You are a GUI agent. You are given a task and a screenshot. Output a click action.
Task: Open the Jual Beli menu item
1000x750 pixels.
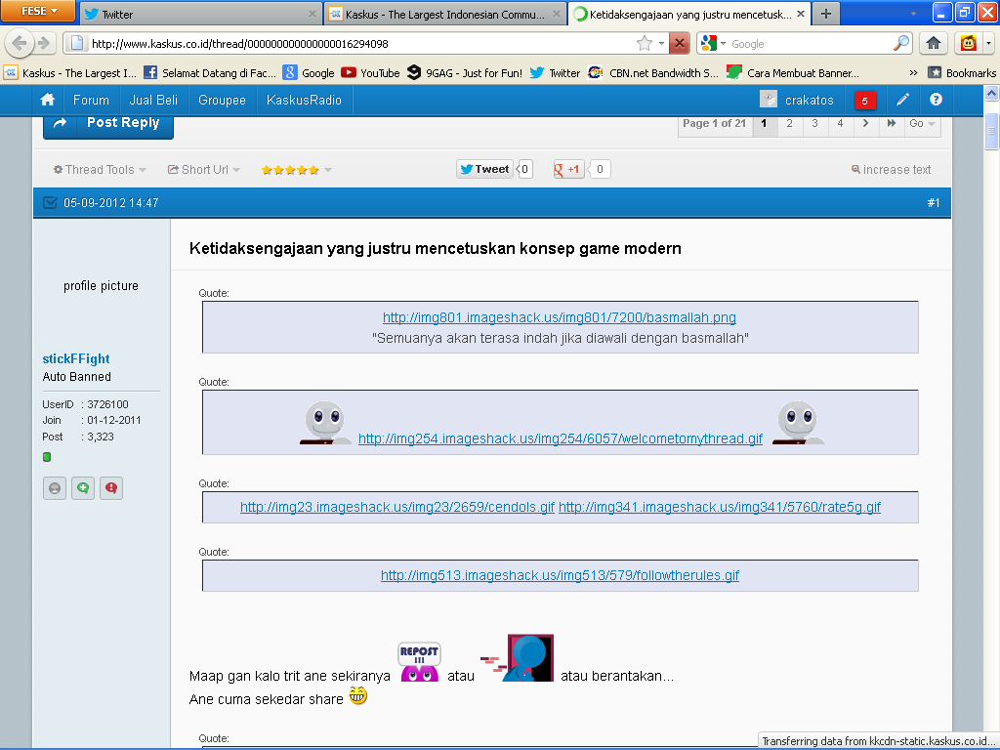pyautogui.click(x=153, y=101)
